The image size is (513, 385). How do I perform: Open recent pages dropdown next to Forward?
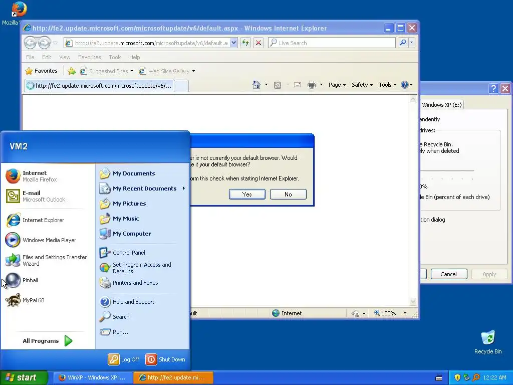[x=55, y=43]
